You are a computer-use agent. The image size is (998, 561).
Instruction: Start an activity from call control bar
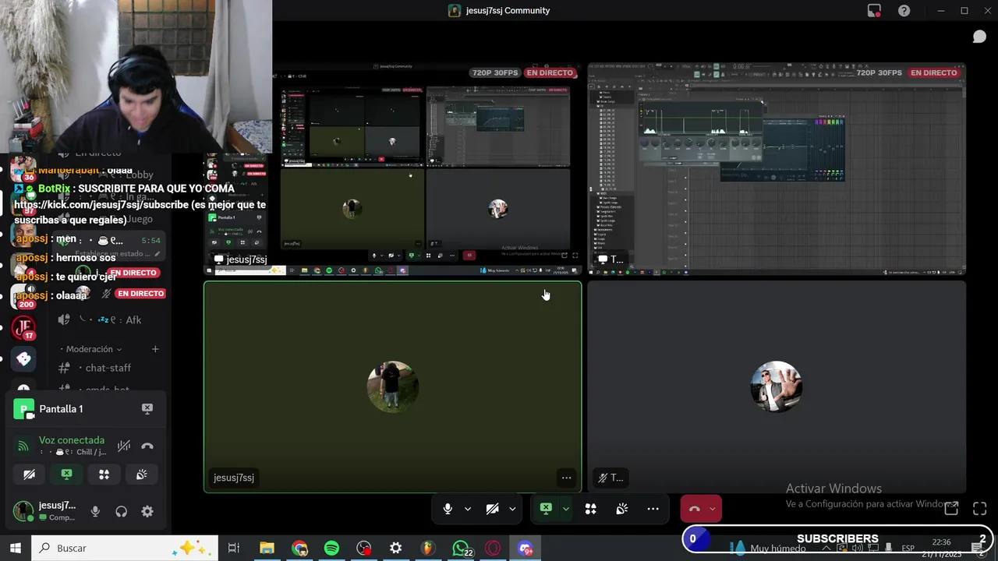pos(590,509)
